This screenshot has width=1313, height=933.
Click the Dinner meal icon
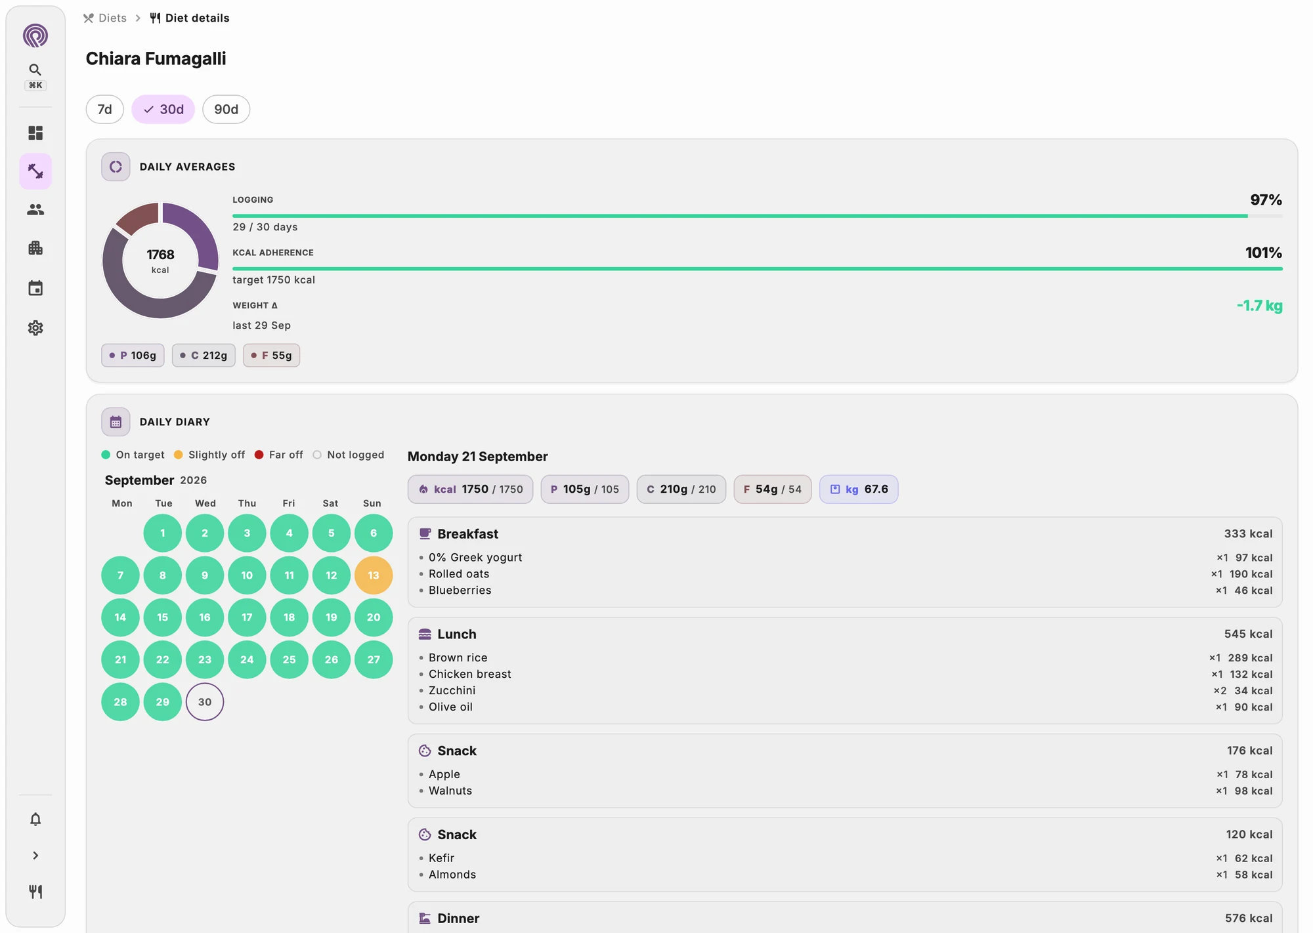[425, 919]
